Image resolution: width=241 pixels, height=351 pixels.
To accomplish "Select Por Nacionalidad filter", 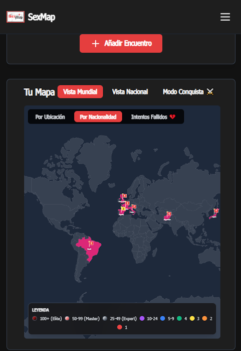I will pyautogui.click(x=98, y=117).
